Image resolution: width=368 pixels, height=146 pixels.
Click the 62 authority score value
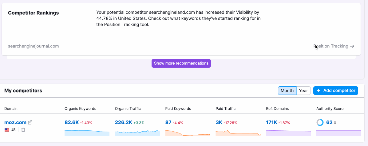tap(329, 122)
